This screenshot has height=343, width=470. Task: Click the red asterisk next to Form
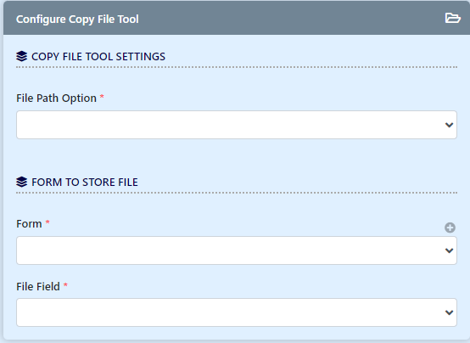(48, 222)
